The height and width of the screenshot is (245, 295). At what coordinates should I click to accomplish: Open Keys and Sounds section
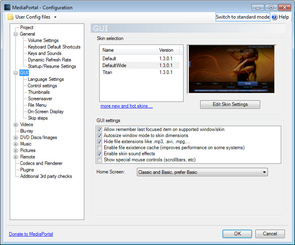coord(45,53)
